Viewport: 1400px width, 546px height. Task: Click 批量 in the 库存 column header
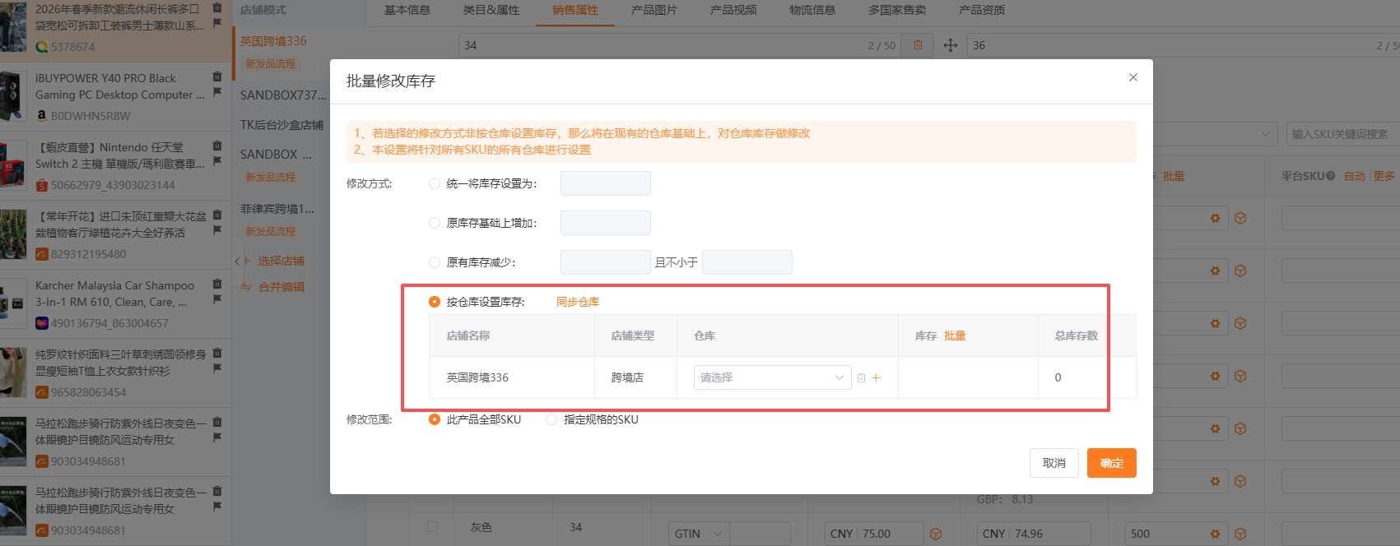pyautogui.click(x=955, y=335)
